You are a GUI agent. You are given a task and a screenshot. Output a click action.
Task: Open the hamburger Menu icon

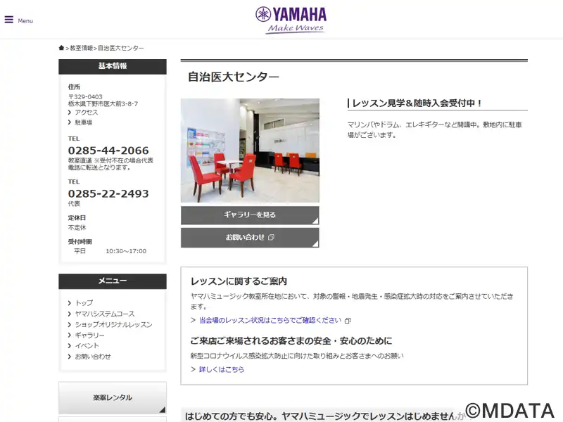pyautogui.click(x=9, y=20)
